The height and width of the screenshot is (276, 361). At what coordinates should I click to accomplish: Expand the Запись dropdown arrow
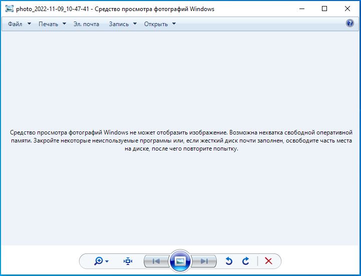click(x=135, y=24)
